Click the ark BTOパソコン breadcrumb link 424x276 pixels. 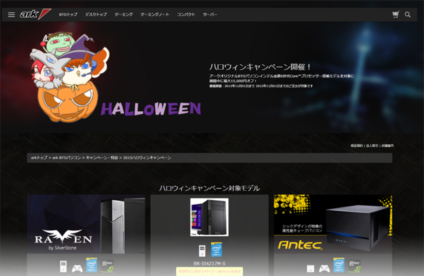pyautogui.click(x=66, y=158)
